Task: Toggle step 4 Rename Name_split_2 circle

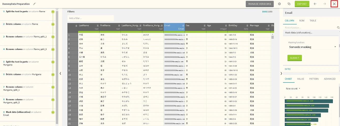Action: pos(53,49)
